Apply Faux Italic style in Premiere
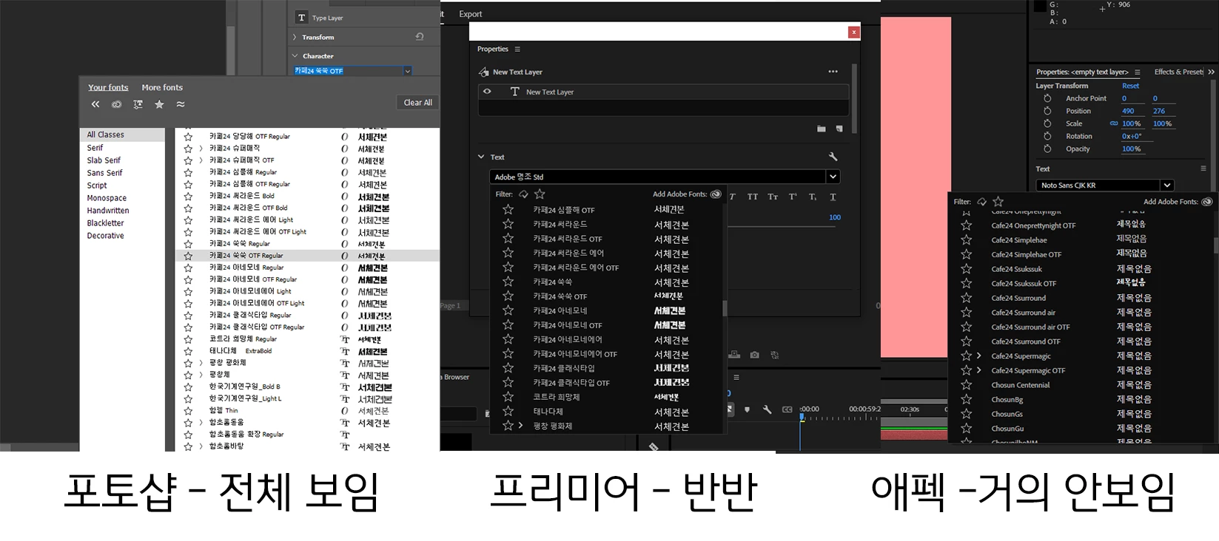Image resolution: width=1219 pixels, height=541 pixels. (x=732, y=197)
